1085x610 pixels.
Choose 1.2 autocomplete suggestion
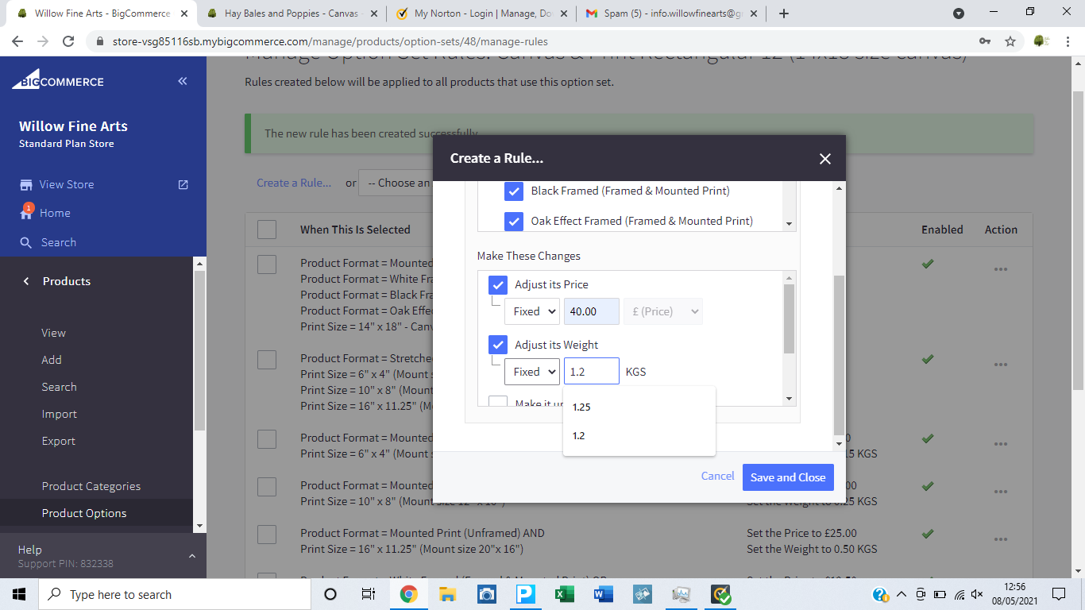click(639, 435)
